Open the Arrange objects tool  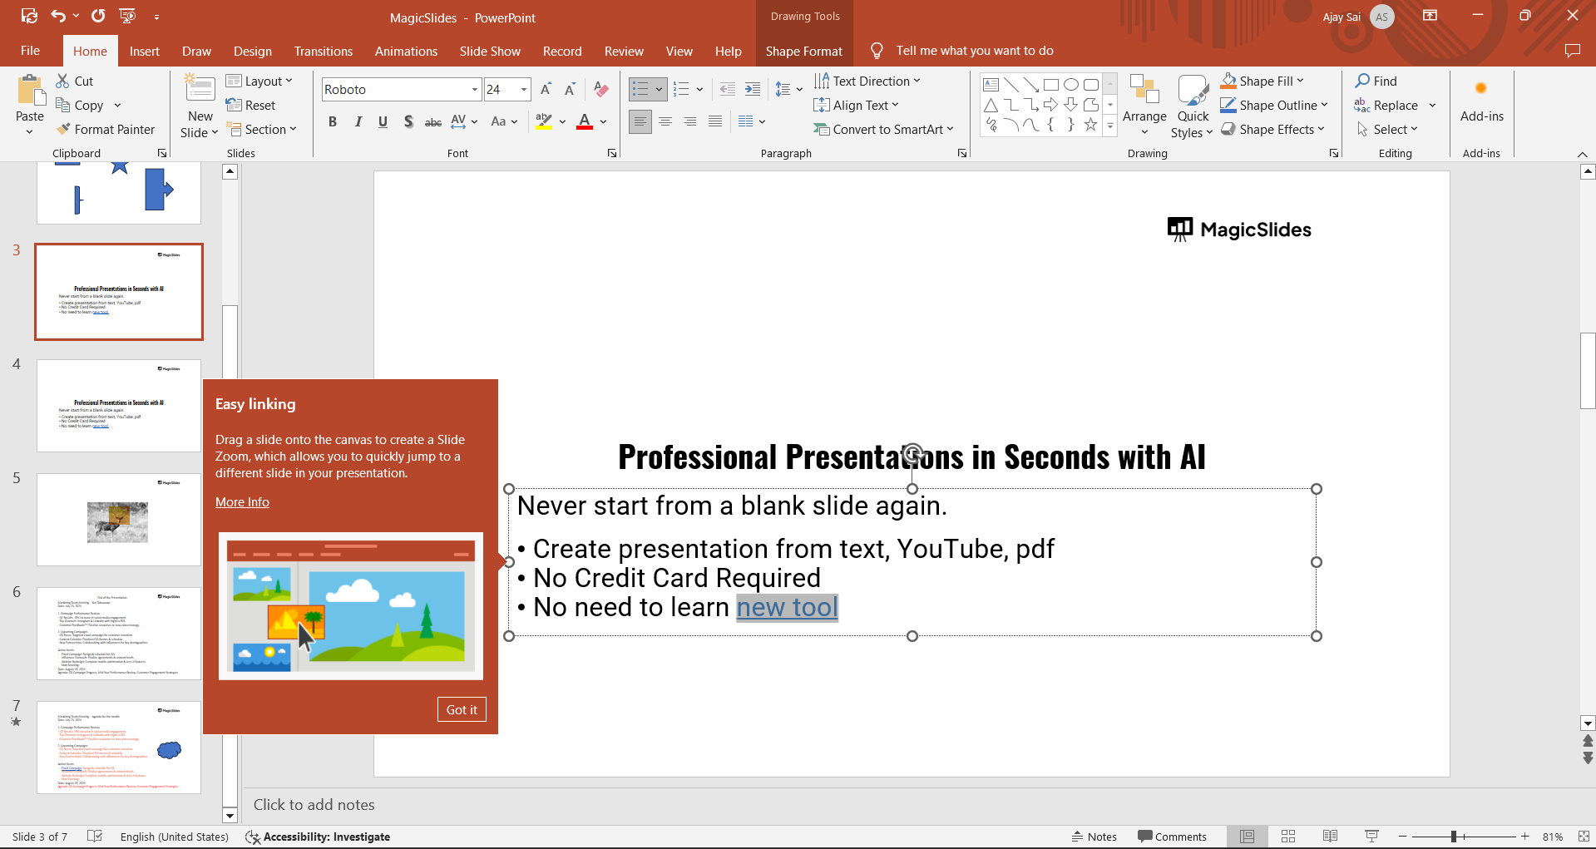coord(1144,105)
